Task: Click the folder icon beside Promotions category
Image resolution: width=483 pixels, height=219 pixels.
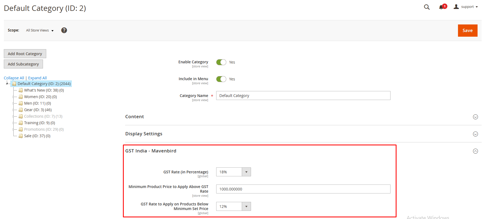Action: [x=21, y=129]
